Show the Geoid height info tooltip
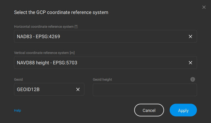 [x=193, y=79]
